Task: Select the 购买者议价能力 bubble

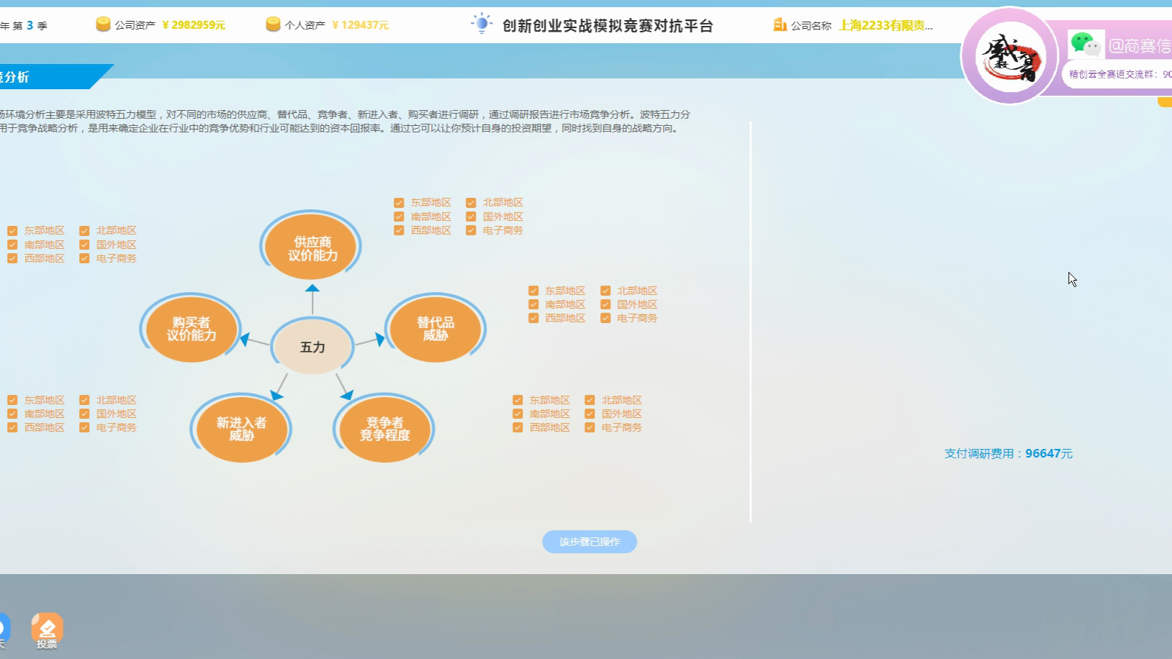Action: click(x=190, y=328)
